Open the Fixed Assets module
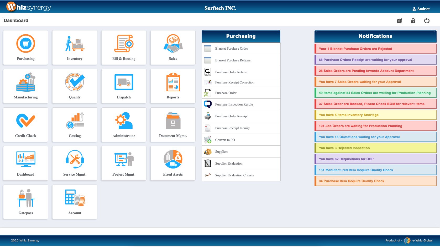Viewport: 440px width, 247px height. (173, 163)
